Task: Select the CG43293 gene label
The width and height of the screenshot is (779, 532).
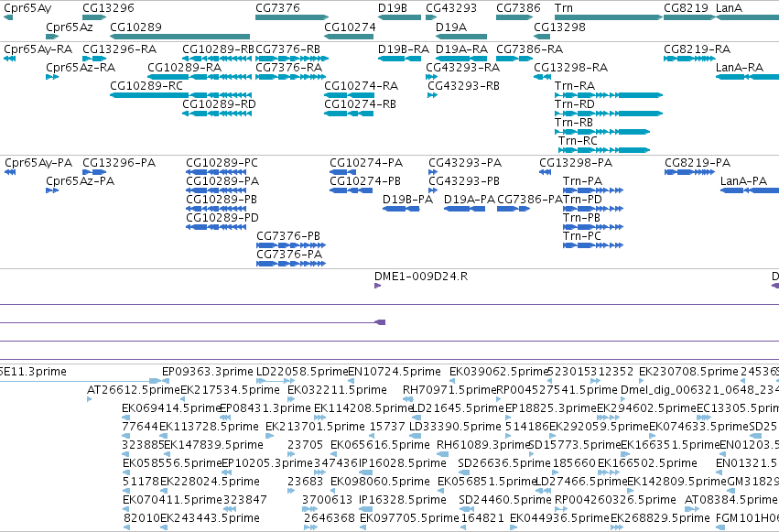Action: click(x=451, y=8)
